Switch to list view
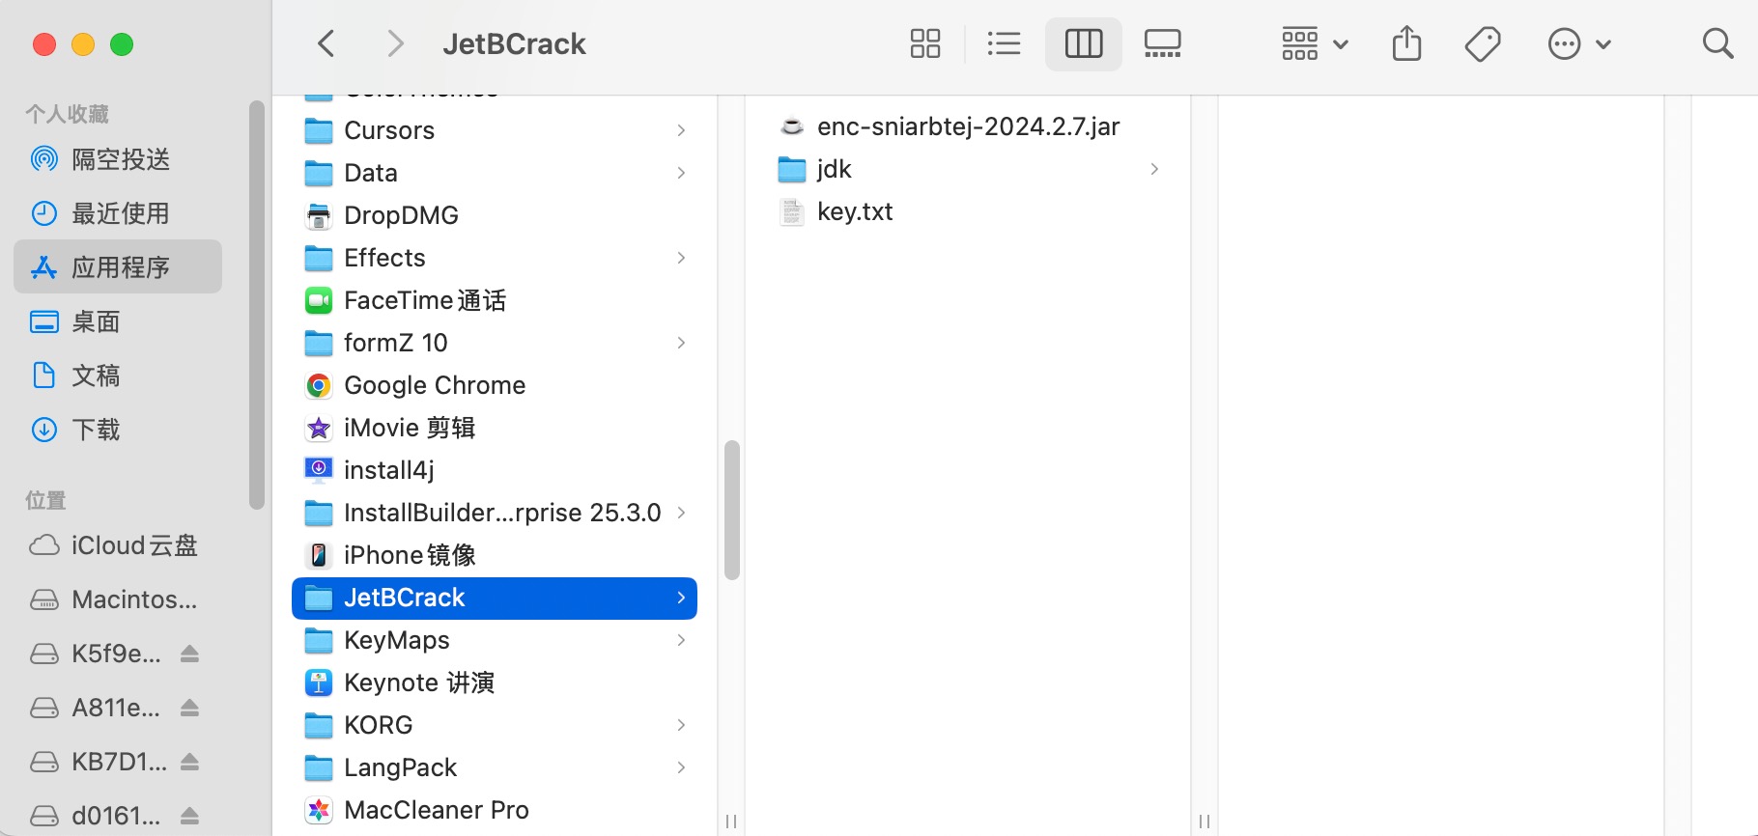Screen dimensions: 1758x836 pos(1004,43)
